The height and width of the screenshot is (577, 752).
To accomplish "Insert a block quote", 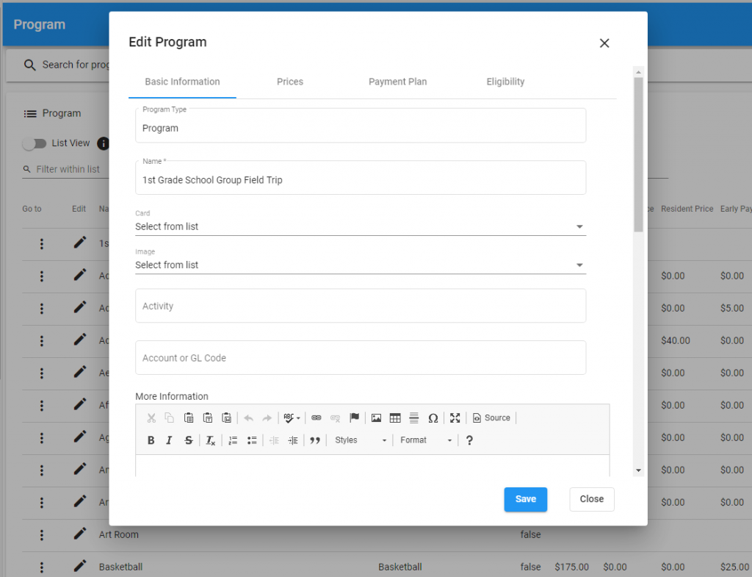I will [315, 440].
